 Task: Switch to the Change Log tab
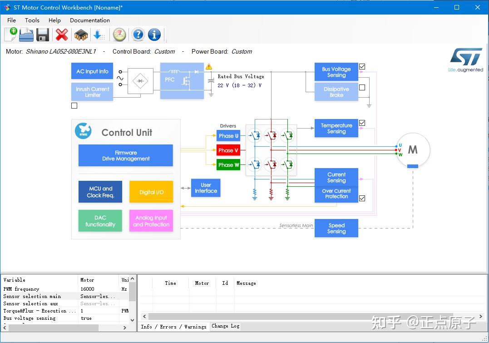(x=225, y=326)
